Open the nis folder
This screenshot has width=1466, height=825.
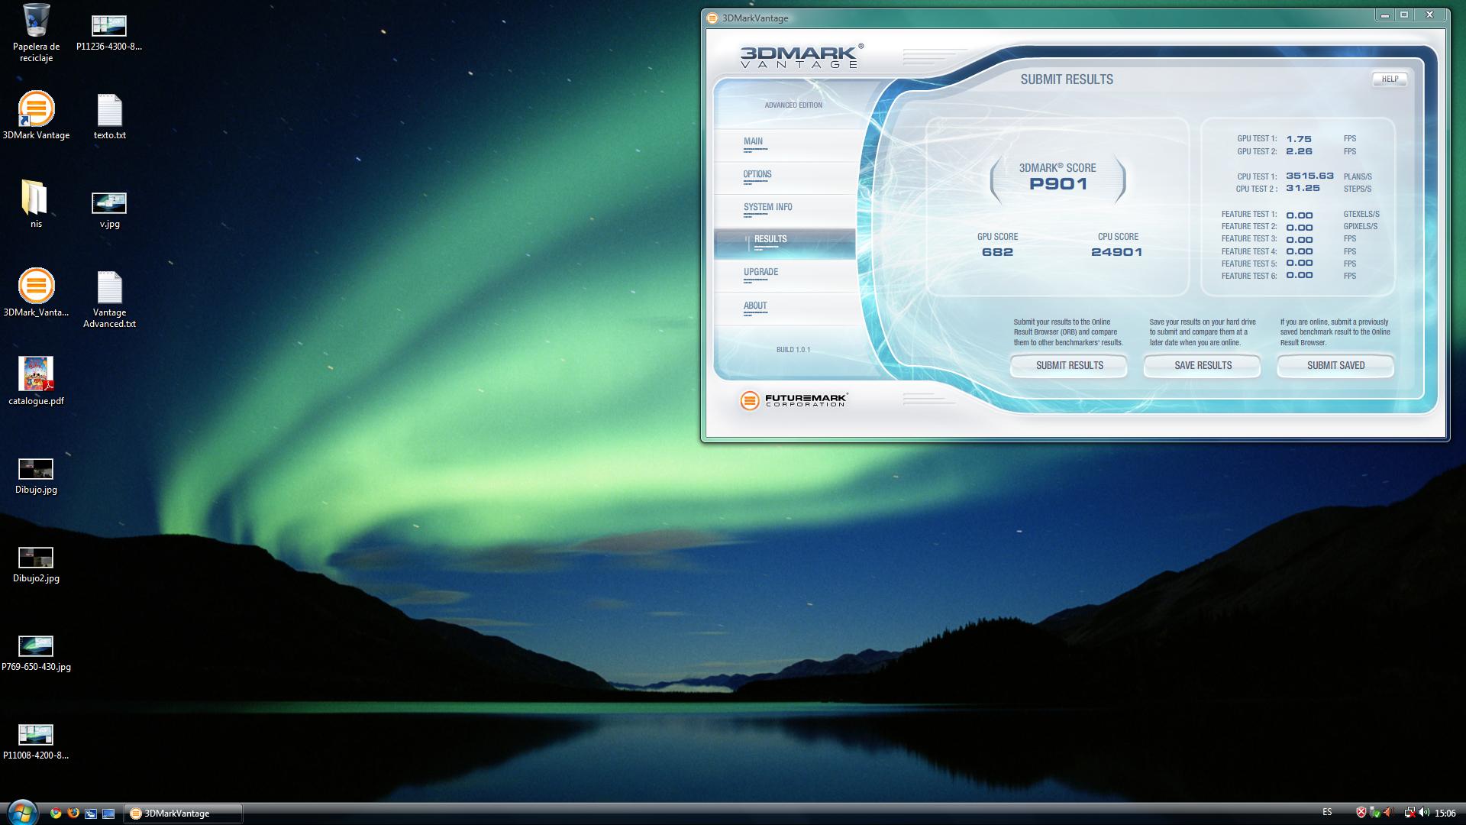(36, 205)
